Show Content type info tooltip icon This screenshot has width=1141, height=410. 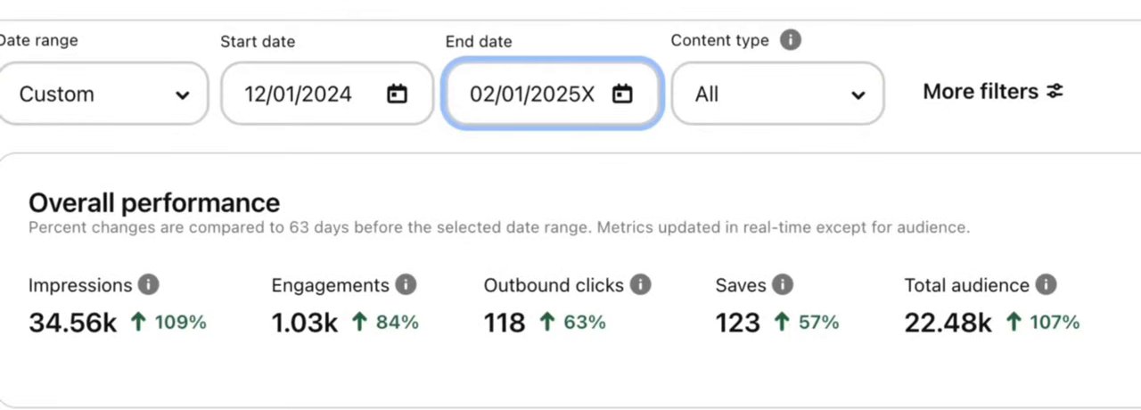[790, 40]
